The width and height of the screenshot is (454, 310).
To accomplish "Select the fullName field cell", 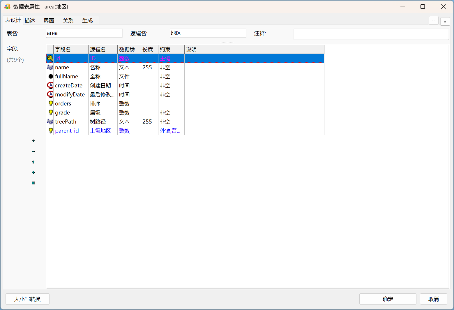I will [71, 76].
